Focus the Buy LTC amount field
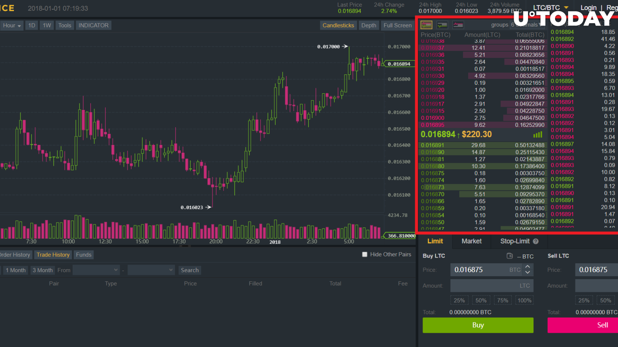618x347 pixels. click(x=492, y=286)
